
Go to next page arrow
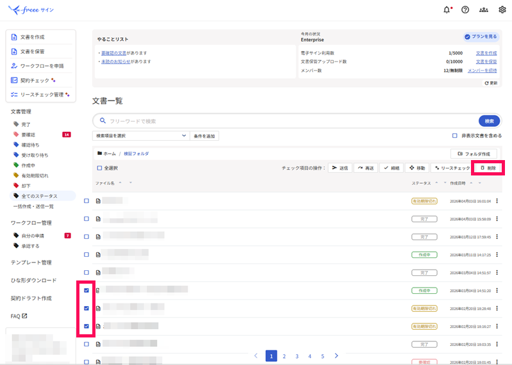pos(336,355)
